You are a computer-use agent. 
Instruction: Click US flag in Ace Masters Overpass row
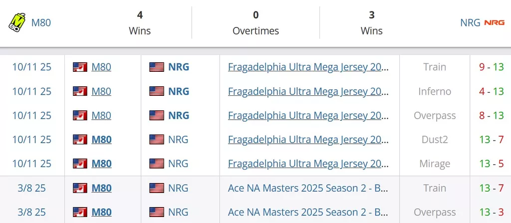pos(157,212)
